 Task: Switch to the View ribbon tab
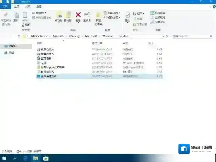[39, 7]
